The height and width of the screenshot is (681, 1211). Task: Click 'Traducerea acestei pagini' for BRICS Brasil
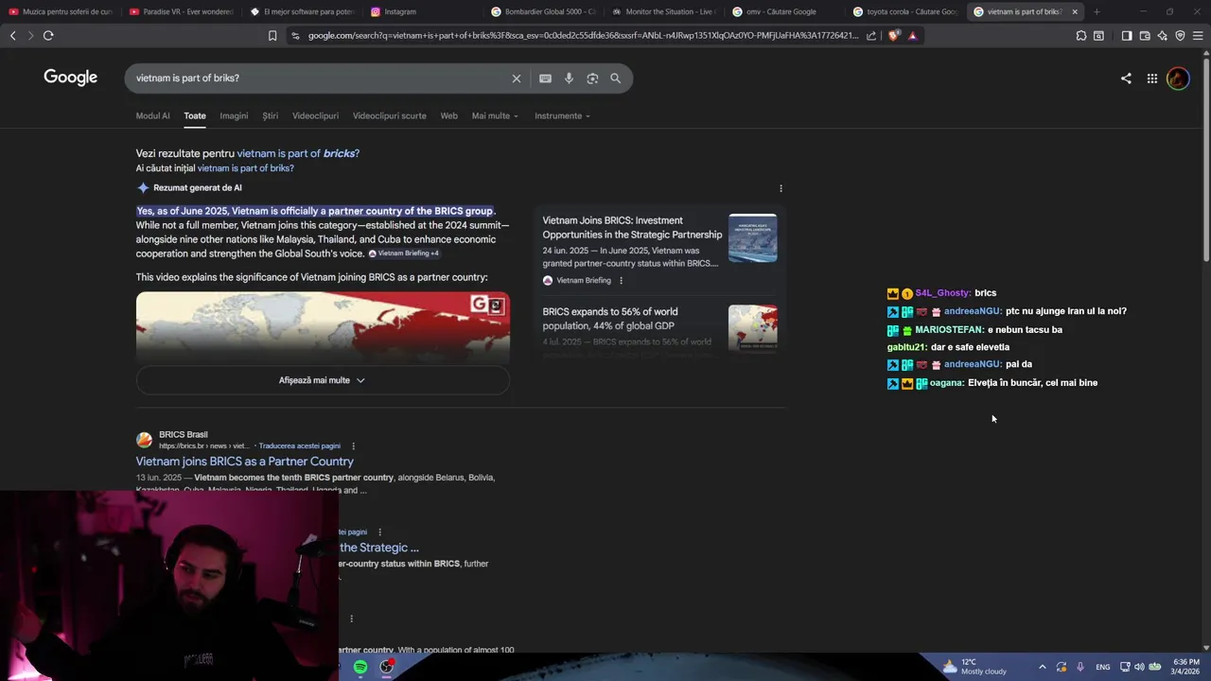(299, 446)
